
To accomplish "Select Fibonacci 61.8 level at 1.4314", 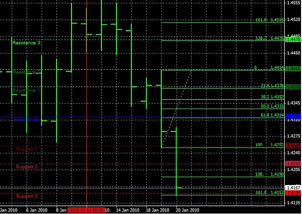I will point(272,115).
